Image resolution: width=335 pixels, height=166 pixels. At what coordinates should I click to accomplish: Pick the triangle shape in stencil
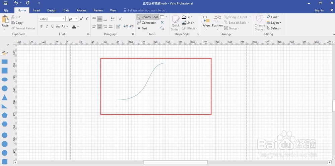click(x=4, y=98)
